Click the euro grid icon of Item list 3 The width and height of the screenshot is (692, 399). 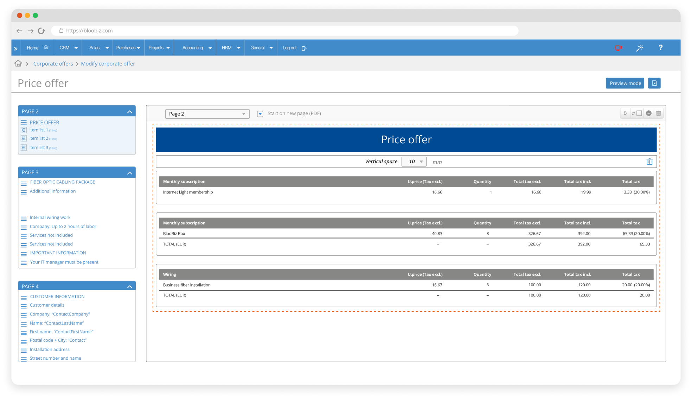click(x=24, y=148)
